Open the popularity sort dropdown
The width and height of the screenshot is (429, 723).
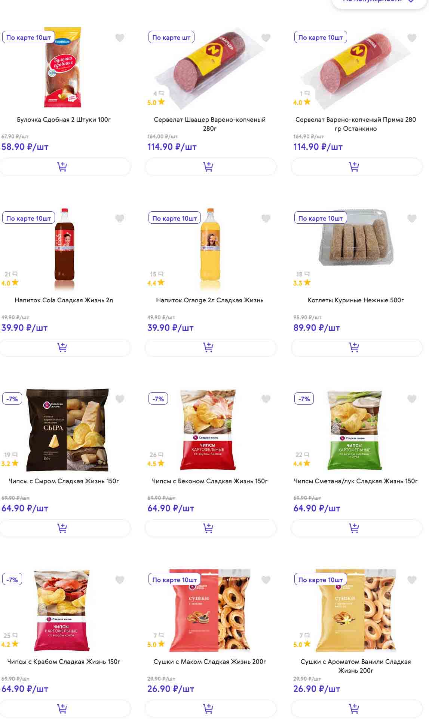(379, 1)
